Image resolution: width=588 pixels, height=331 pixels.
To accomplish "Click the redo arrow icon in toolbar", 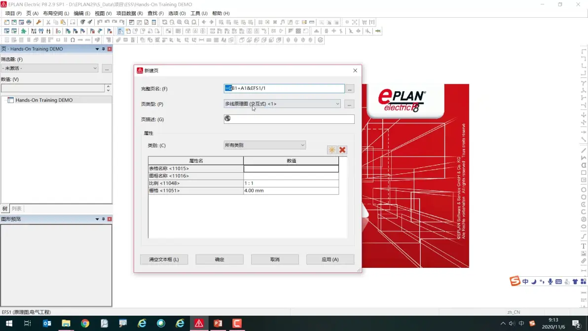I will [x=114, y=22].
